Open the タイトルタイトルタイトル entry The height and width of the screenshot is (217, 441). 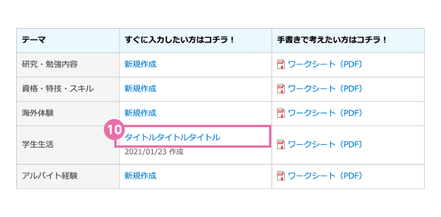pos(173,138)
